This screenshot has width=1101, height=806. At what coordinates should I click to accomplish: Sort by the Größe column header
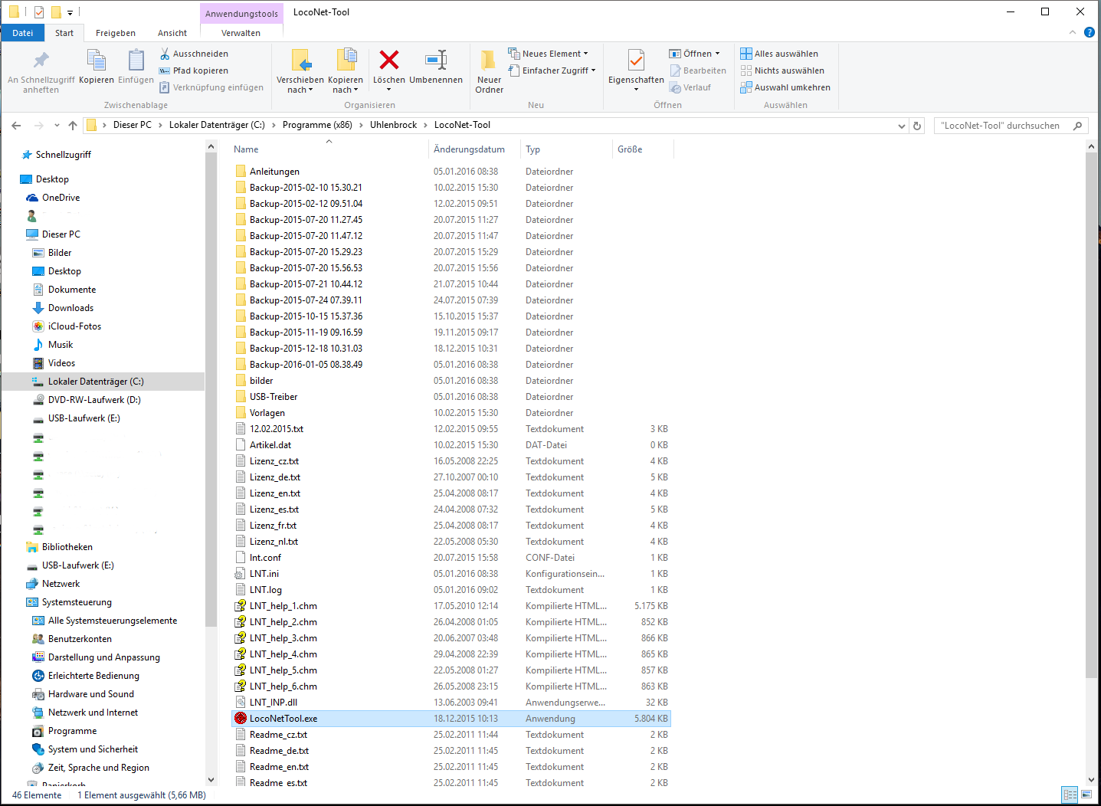point(644,149)
